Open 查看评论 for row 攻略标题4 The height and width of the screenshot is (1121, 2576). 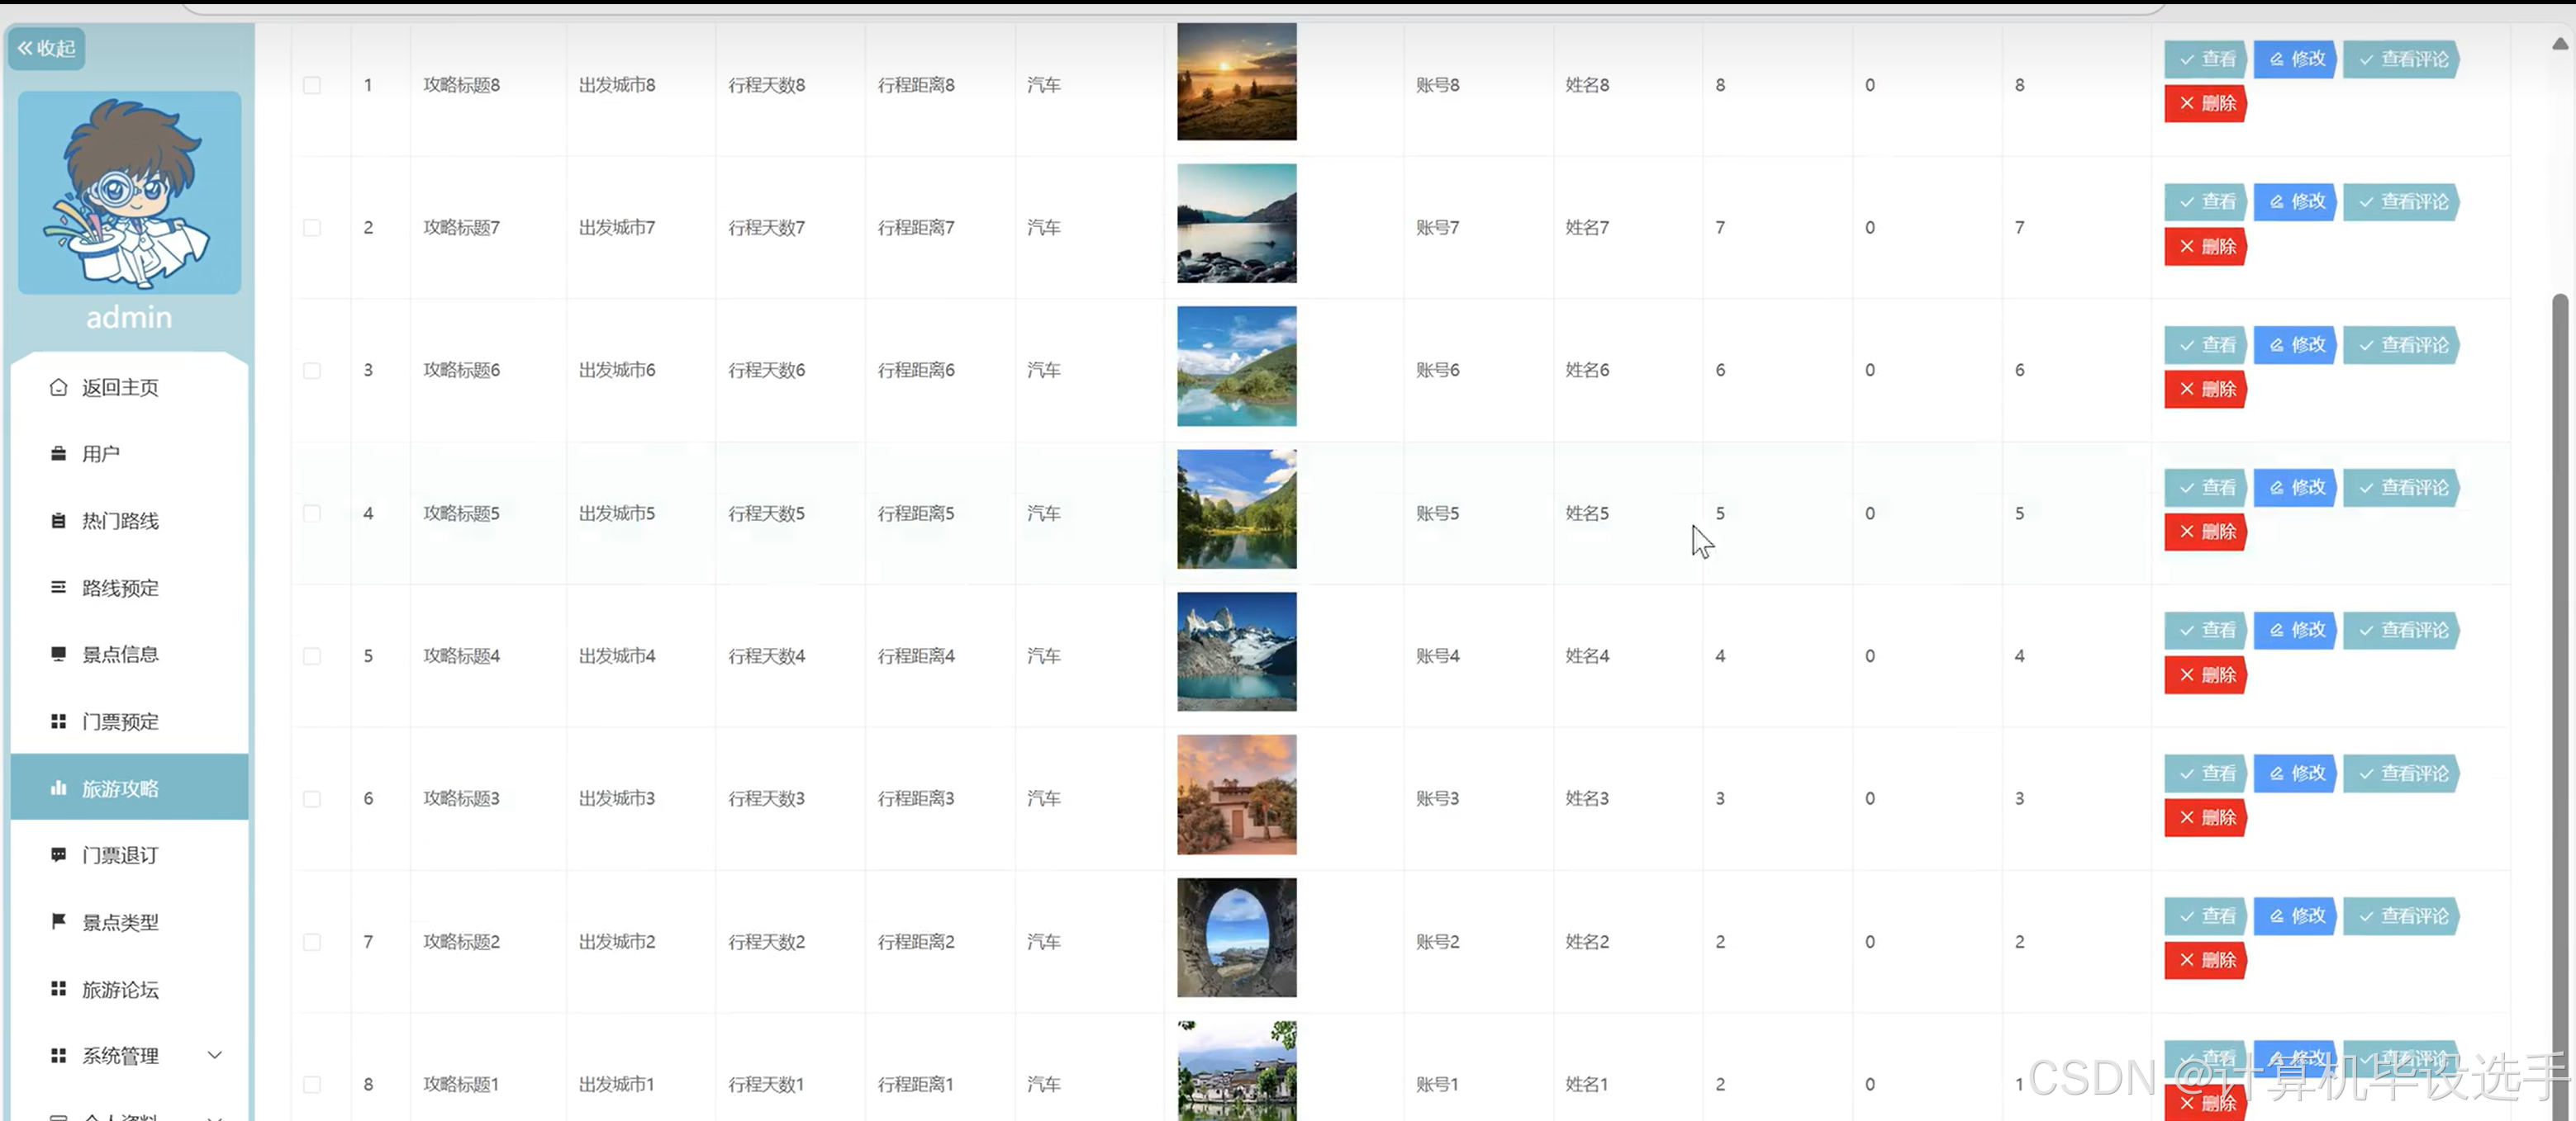2402,631
